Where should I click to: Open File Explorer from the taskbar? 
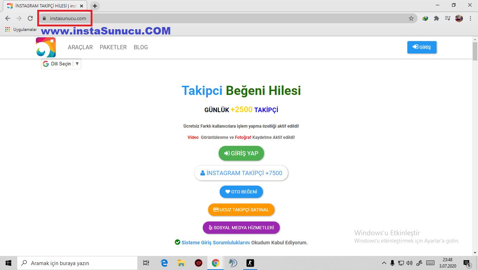(181, 263)
